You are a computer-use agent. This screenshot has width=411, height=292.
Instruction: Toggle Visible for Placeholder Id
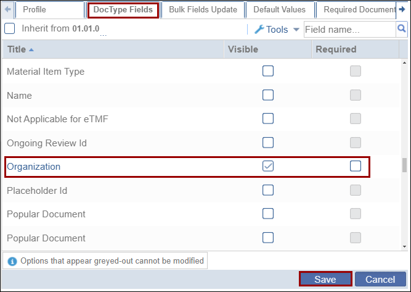click(268, 190)
